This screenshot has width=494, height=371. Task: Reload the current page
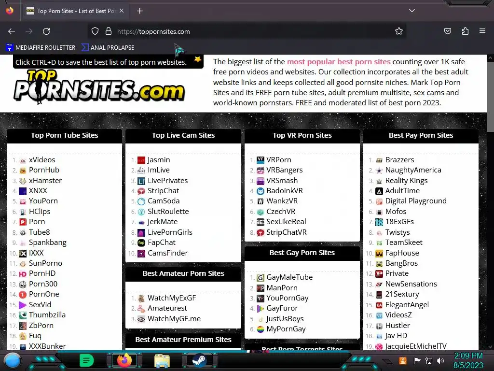click(46, 31)
